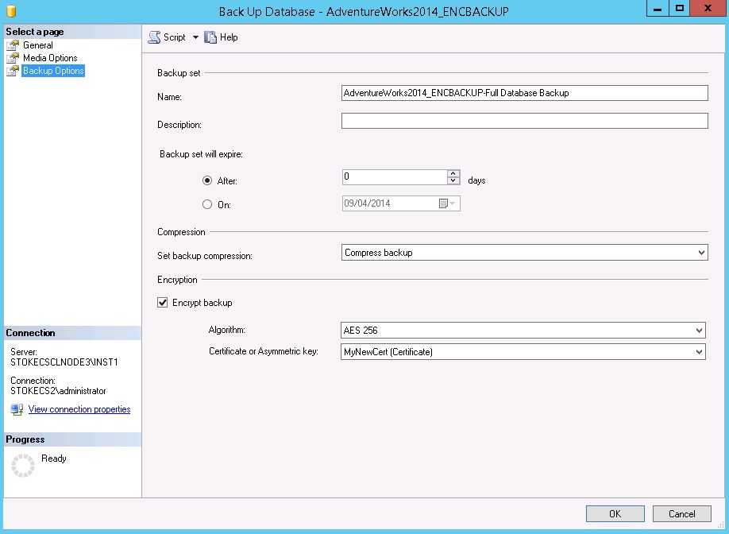The height and width of the screenshot is (534, 729).
Task: Click the Cancel button
Action: click(x=681, y=513)
